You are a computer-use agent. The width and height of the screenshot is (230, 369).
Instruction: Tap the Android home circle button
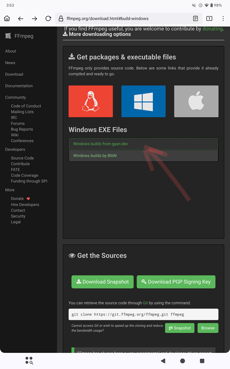point(183,361)
